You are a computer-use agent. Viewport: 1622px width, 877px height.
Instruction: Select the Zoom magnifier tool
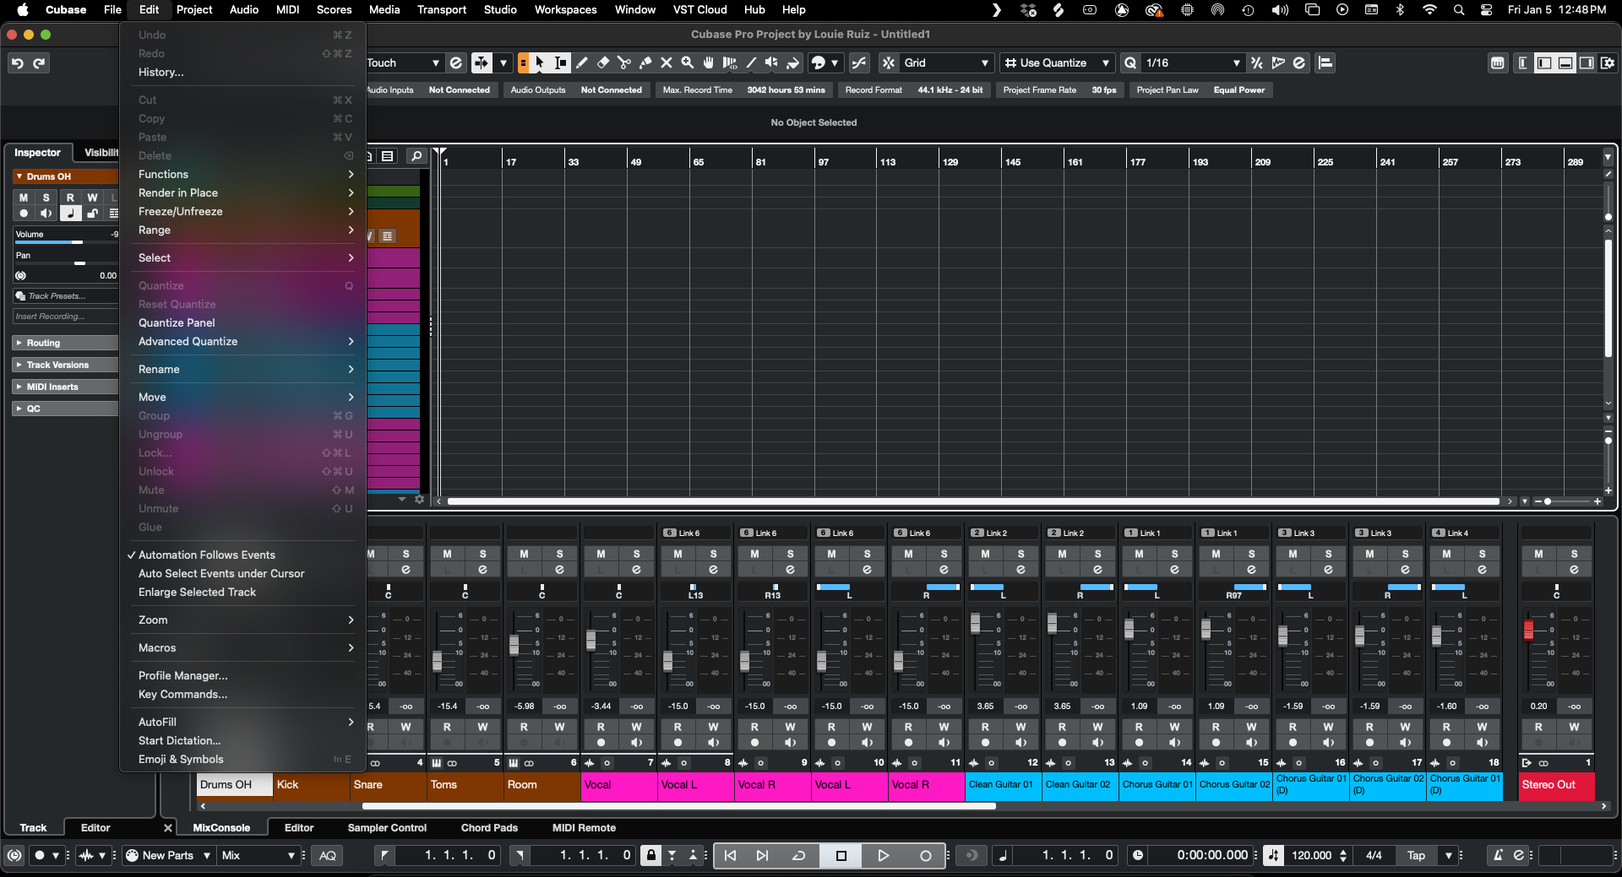click(688, 62)
